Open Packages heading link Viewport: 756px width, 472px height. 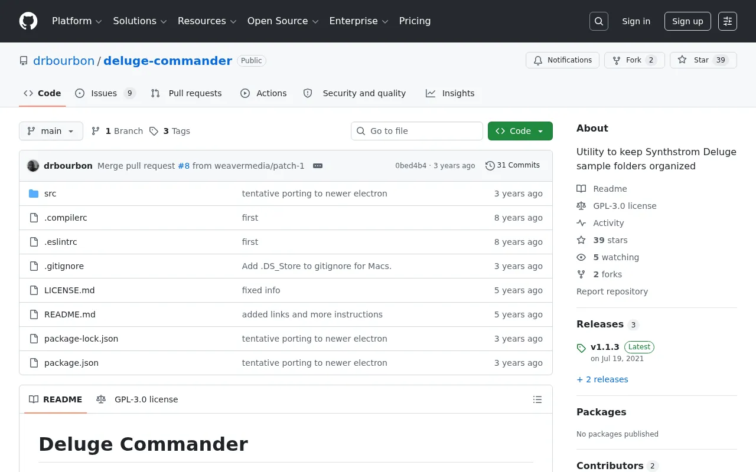[601, 412]
